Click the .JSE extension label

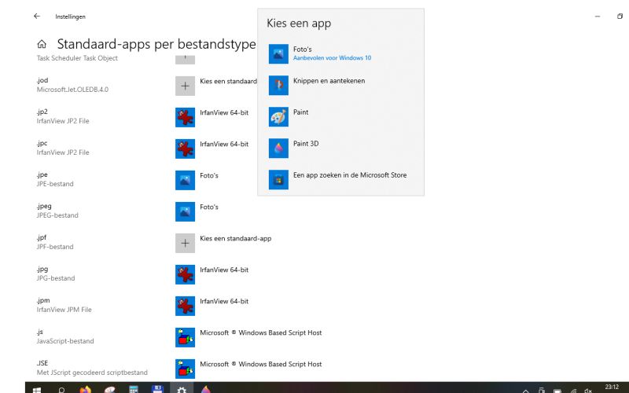(42, 363)
